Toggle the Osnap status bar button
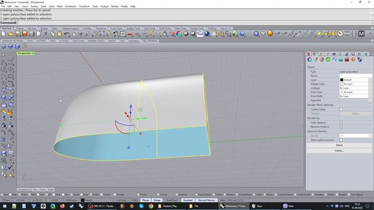The width and height of the screenshot is (374, 210). tap(157, 200)
